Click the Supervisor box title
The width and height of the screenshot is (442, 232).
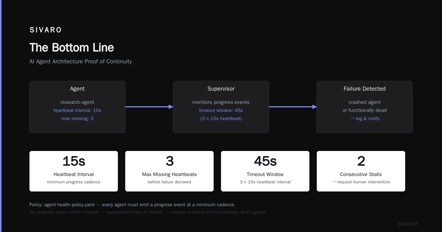221,89
